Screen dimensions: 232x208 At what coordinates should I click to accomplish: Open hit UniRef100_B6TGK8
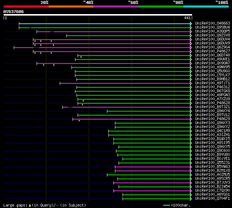point(212,91)
